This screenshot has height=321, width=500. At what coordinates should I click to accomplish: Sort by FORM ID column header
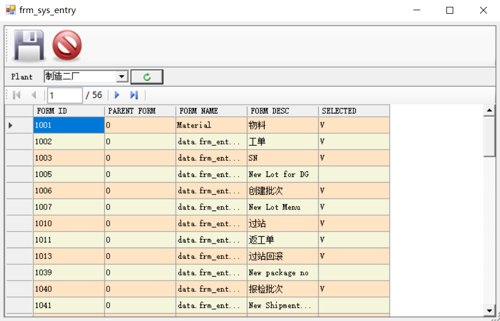68,111
